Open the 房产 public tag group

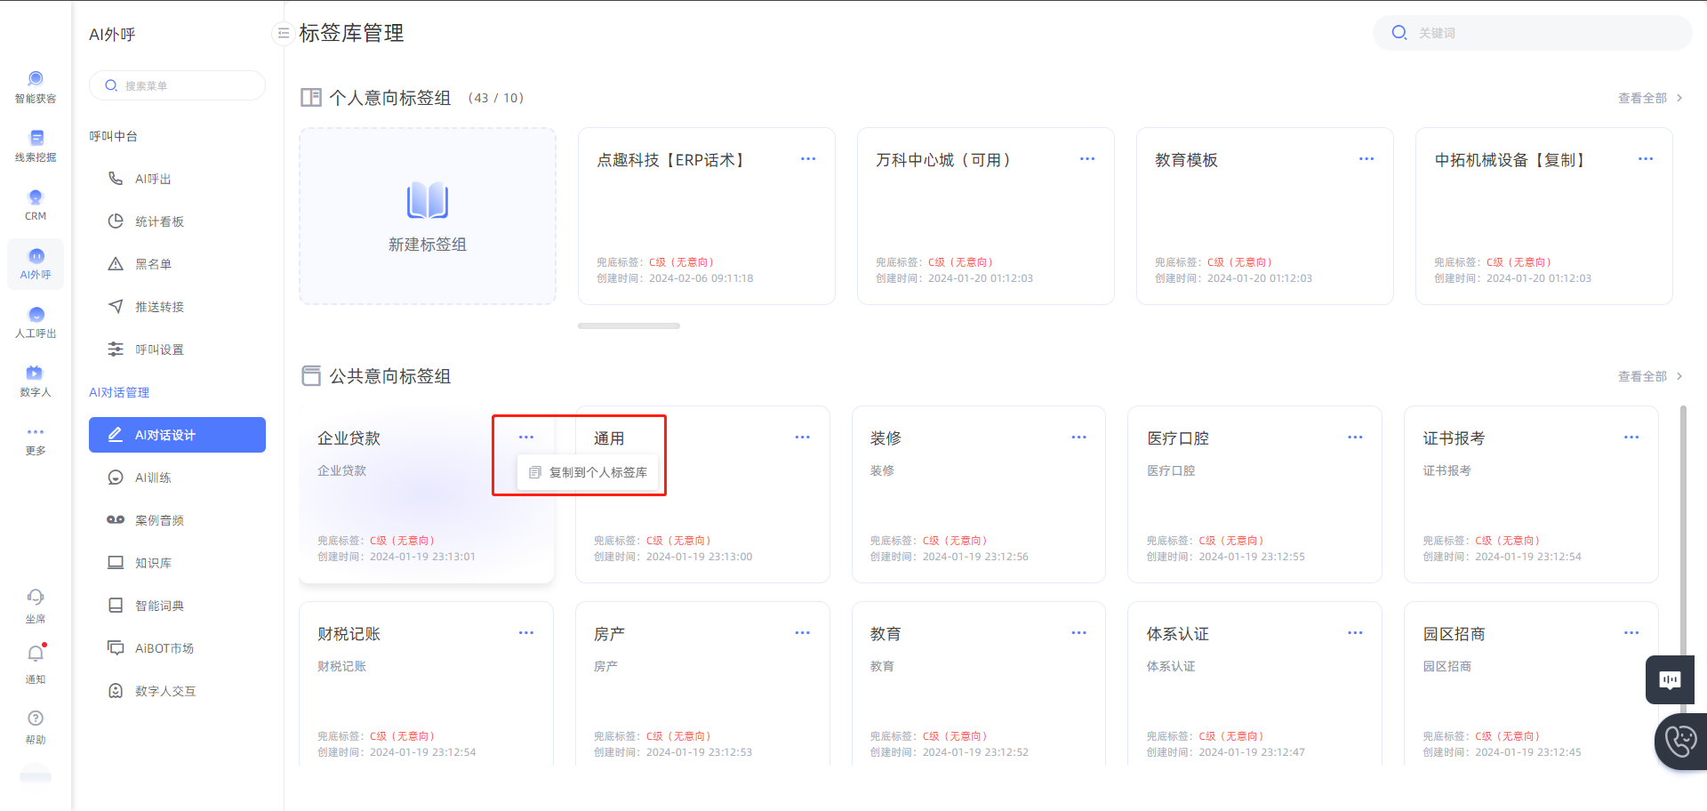click(x=702, y=683)
